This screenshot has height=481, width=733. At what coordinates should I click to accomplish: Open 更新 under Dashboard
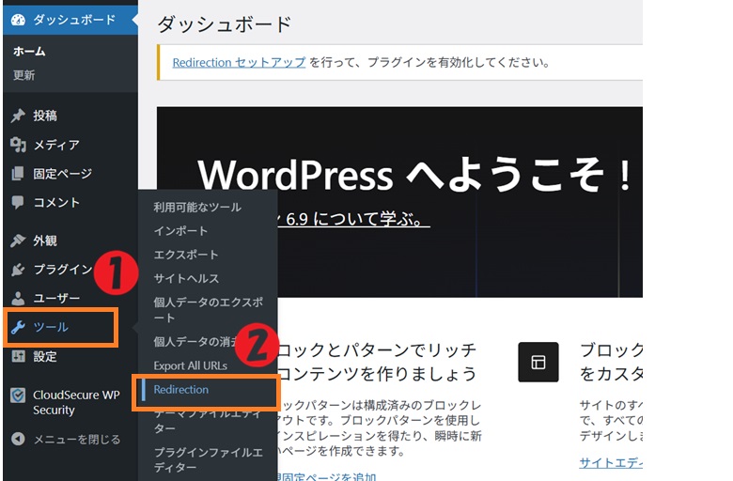[23, 75]
